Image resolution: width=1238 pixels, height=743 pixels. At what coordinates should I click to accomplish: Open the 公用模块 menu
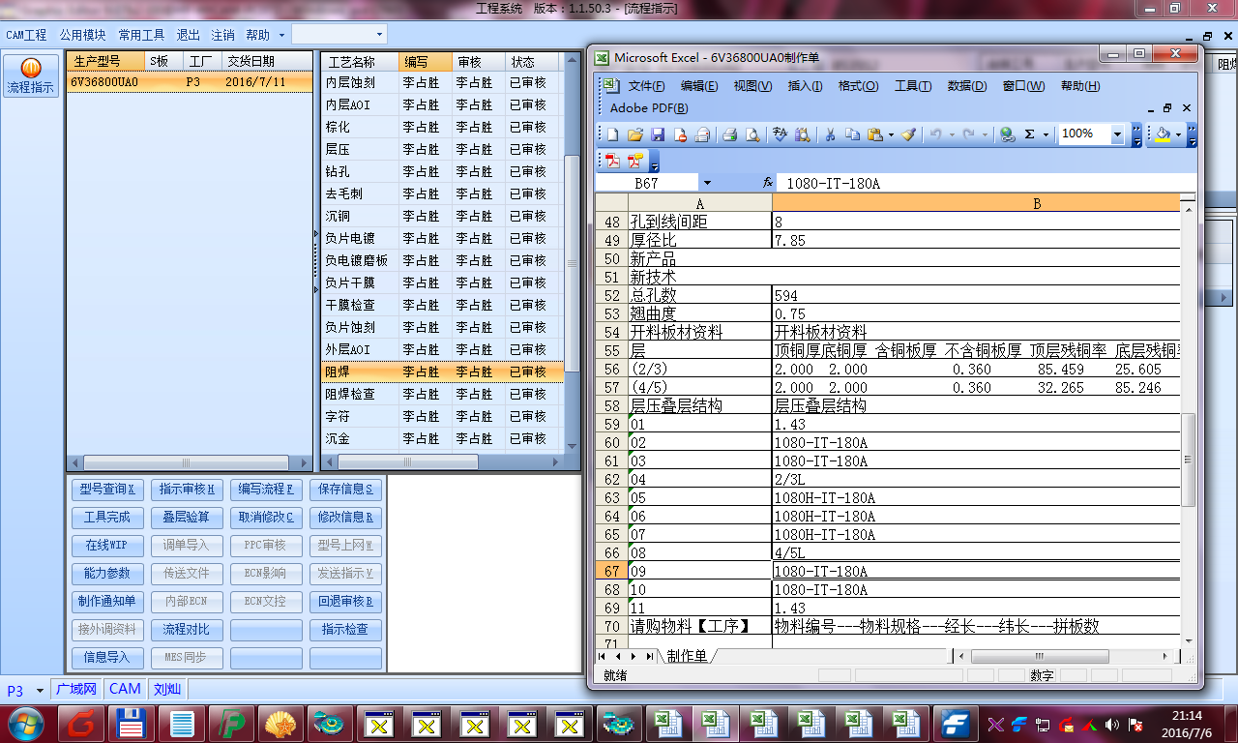click(82, 35)
